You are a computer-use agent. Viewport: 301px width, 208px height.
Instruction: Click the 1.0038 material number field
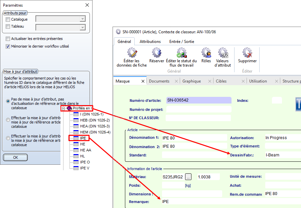click(208, 177)
